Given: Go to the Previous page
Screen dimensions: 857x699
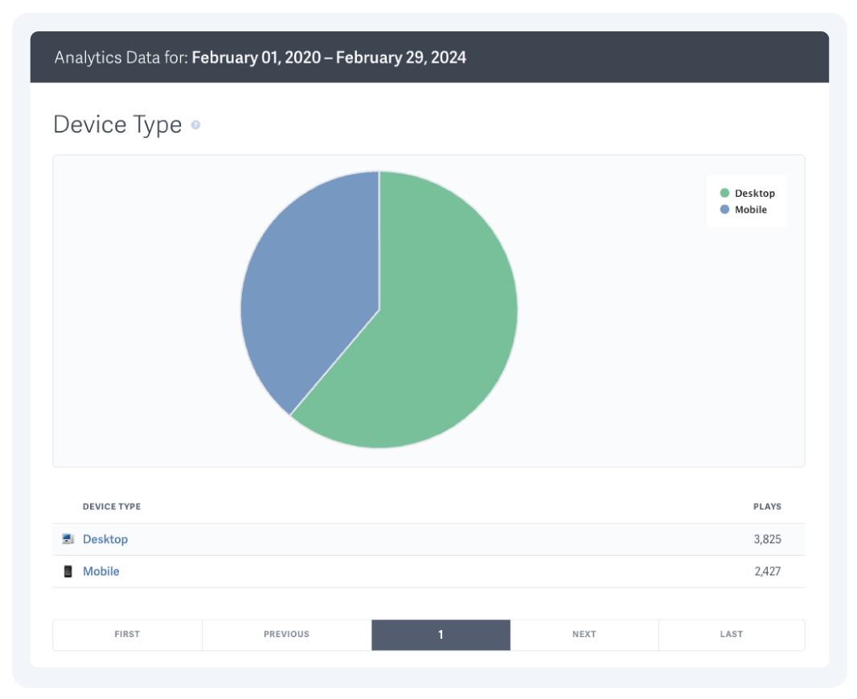Looking at the screenshot, I should [286, 634].
